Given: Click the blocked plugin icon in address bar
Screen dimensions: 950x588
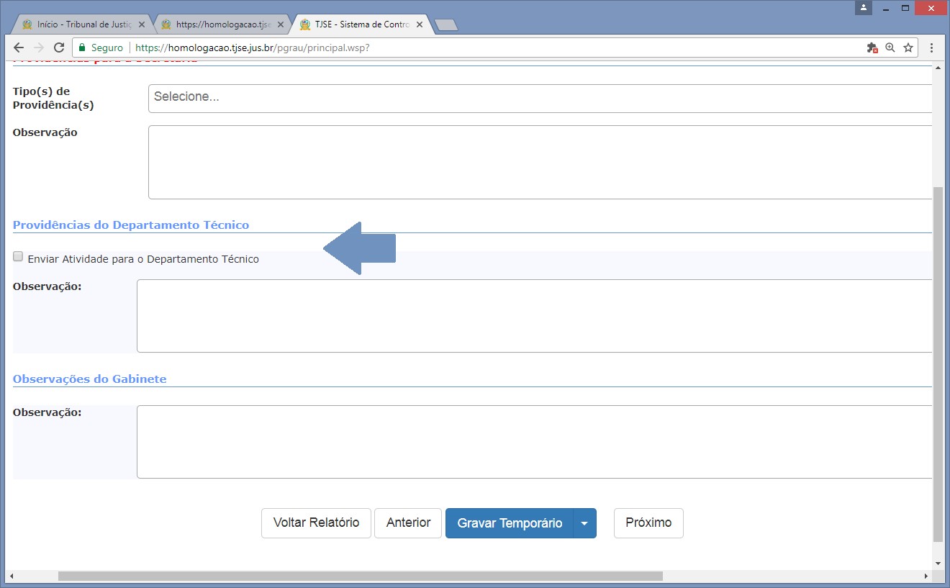Looking at the screenshot, I should 872,48.
